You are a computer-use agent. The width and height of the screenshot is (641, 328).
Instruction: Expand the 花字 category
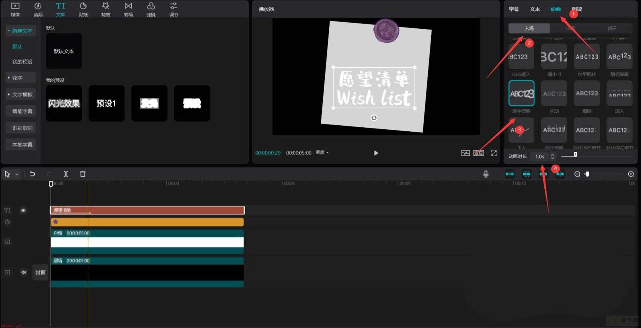coord(21,78)
